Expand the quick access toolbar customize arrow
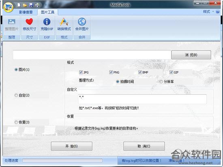Image resolution: width=223 pixels, height=167 pixels. tap(46, 5)
